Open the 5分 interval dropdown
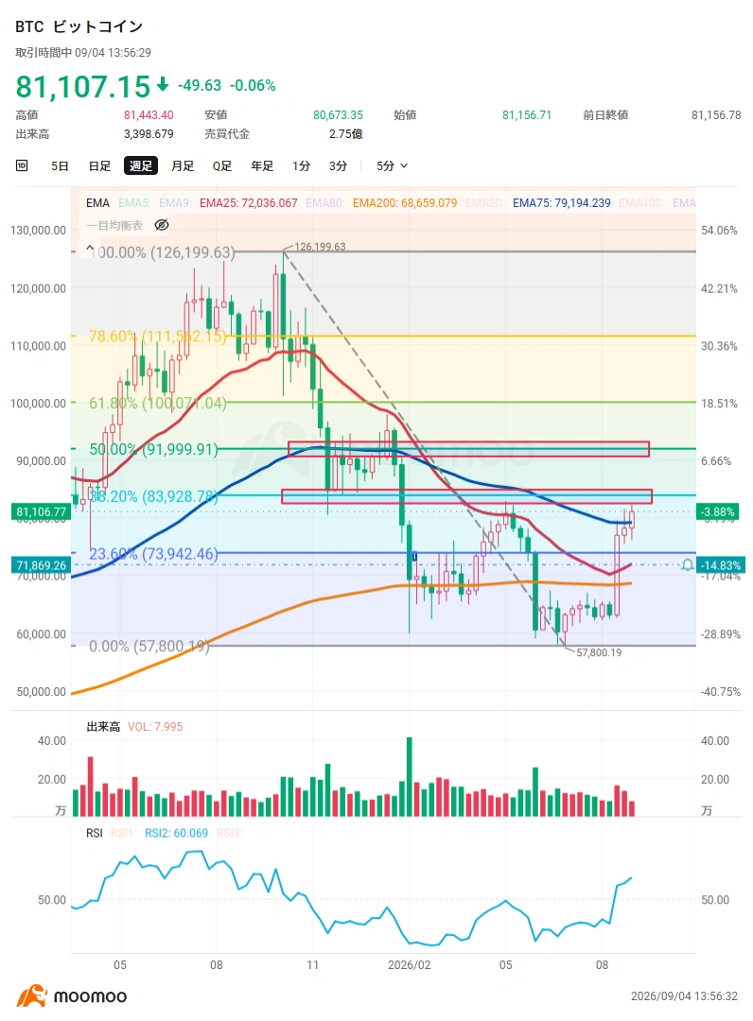This screenshot has height=1021, width=753. 392,166
